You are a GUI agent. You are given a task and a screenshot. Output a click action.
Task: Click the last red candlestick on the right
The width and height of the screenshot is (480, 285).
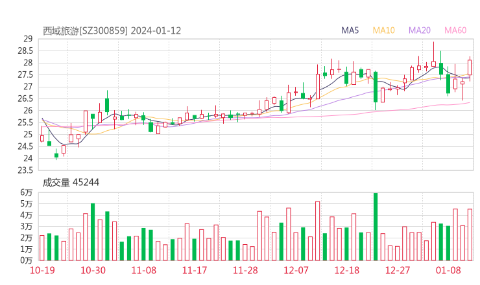470,67
